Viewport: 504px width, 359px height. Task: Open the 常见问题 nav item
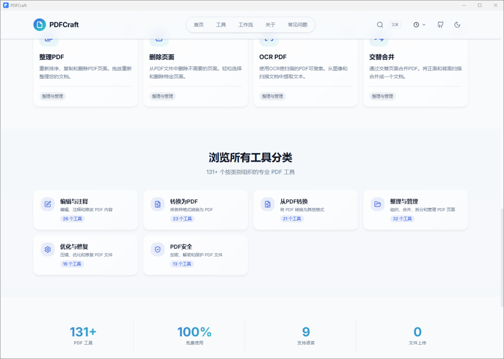[297, 25]
